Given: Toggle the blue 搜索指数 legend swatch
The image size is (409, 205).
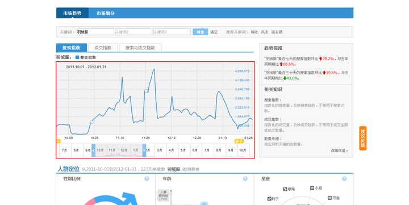Looking at the screenshot, I should (77, 57).
